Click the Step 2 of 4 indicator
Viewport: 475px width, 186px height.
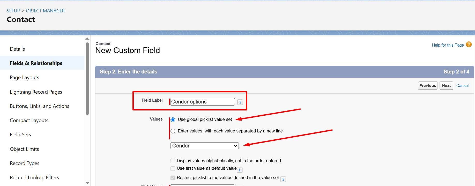click(456, 72)
